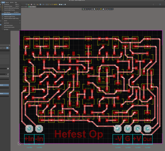Screen dimensions: 165x151
Task: Click the place via icon in active bar
Action: [x=101, y=9]
